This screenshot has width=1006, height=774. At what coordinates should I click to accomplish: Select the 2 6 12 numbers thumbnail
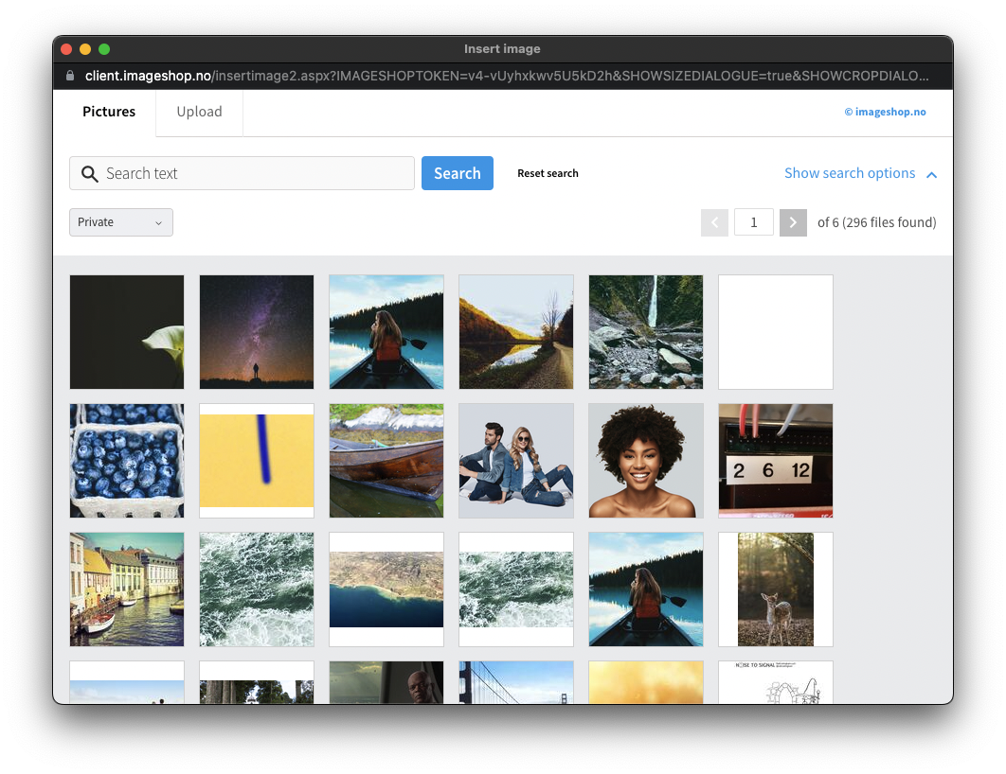pyautogui.click(x=776, y=461)
